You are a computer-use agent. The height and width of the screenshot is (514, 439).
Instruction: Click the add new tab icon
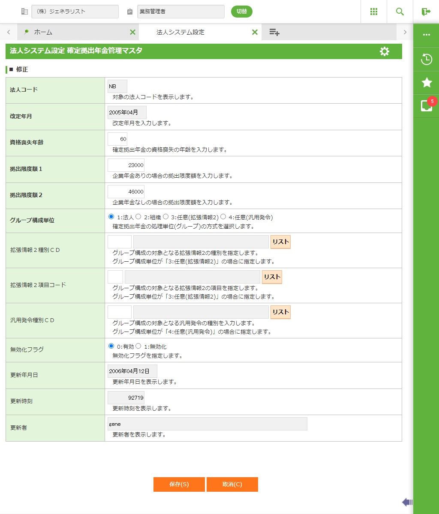[274, 32]
